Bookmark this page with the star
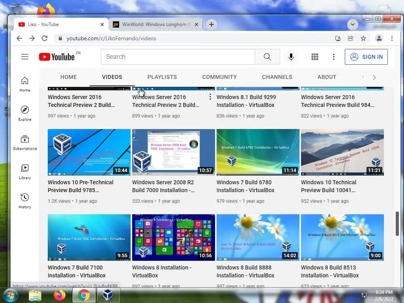 pyautogui.click(x=363, y=38)
